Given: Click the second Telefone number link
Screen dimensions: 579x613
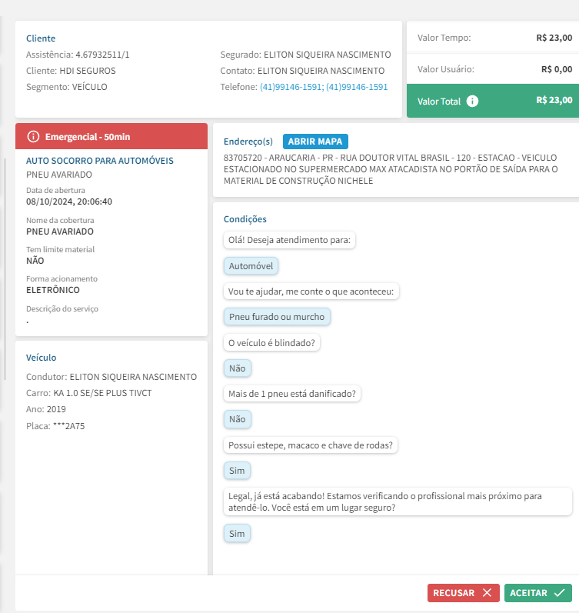Looking at the screenshot, I should 357,87.
